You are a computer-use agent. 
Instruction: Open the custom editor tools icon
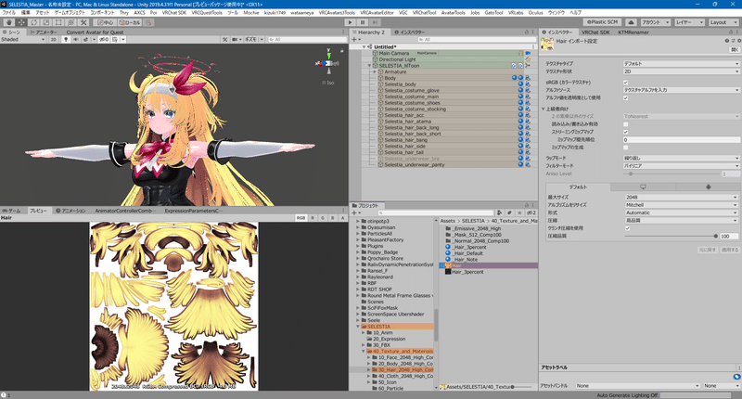[83, 22]
